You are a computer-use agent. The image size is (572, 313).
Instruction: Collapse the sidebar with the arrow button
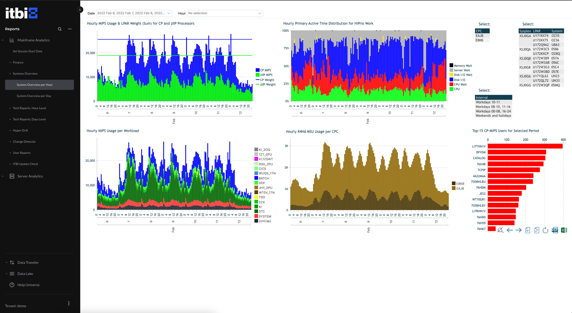point(80,10)
